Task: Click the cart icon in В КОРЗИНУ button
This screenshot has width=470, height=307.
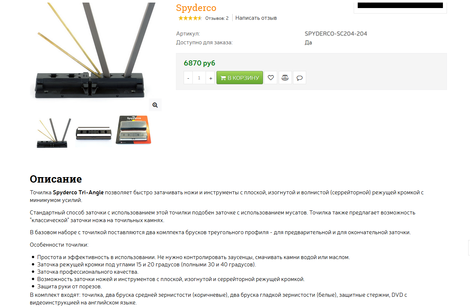Action: 223,78
